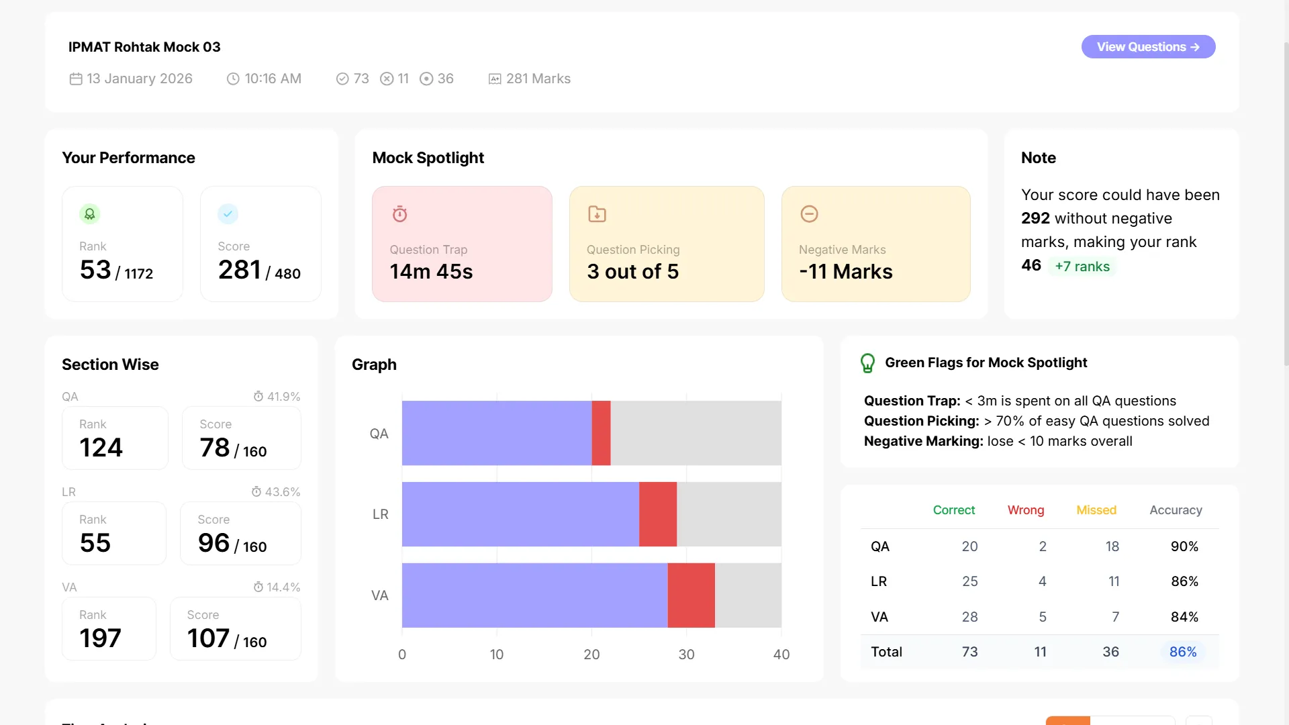
Task: Click the QA Score 78 / 160 card
Action: coord(242,438)
